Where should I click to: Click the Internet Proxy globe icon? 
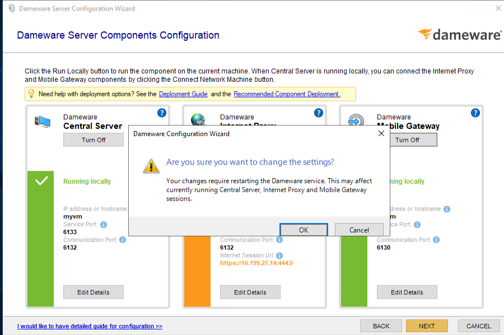pyautogui.click(x=198, y=119)
